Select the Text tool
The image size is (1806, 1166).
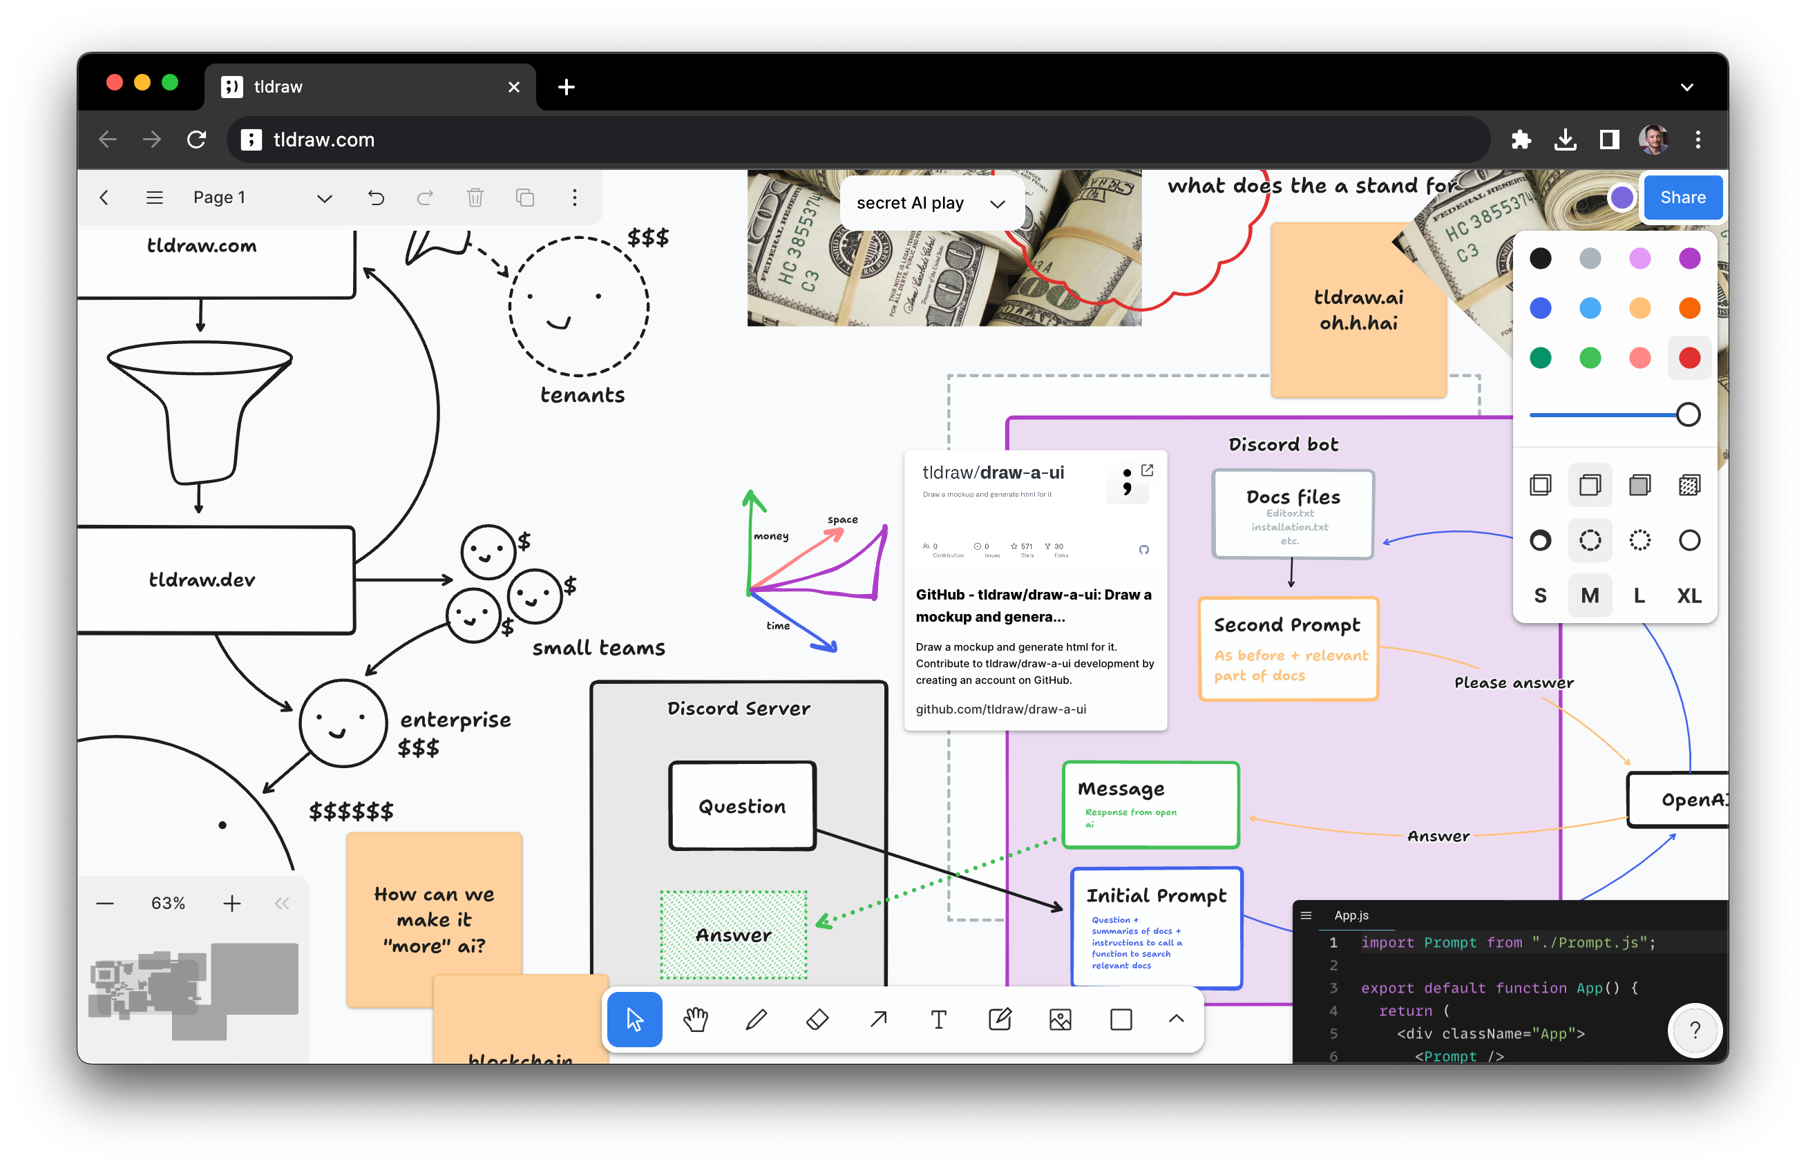(x=939, y=1020)
